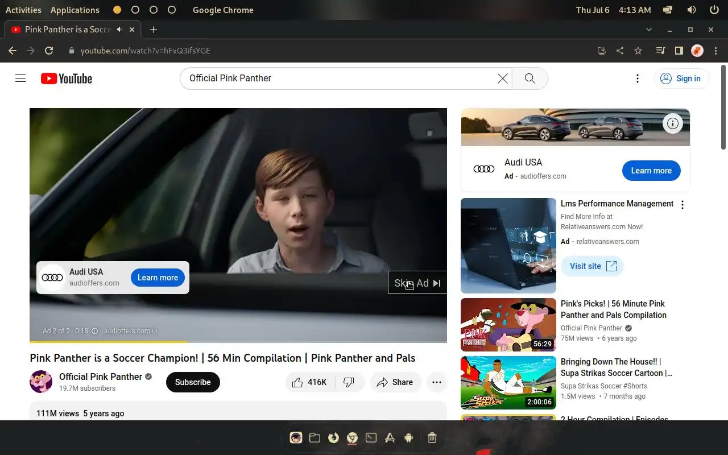Open clock showing Thu Jul 6
Image resolution: width=728 pixels, height=455 pixels.
[x=613, y=10]
